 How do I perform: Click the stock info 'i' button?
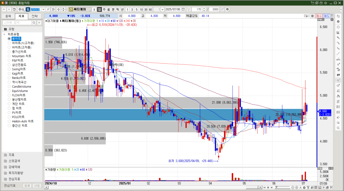94,9
